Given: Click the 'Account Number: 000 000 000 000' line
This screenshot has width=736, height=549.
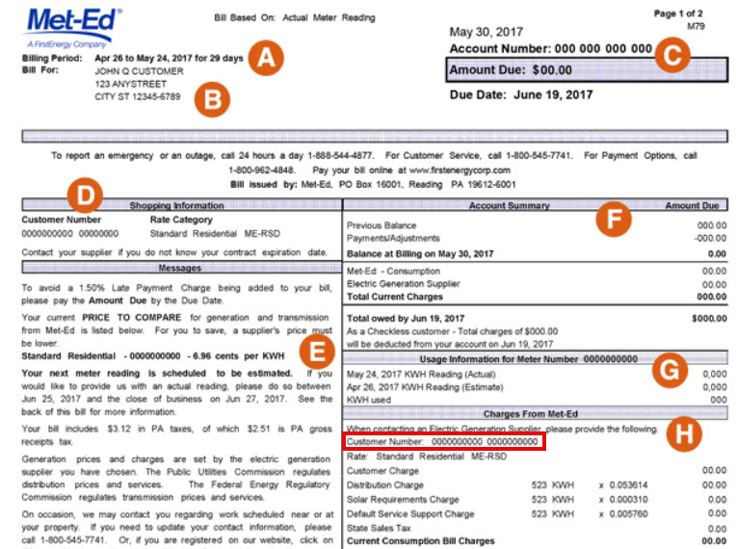Looking at the screenshot, I should (551, 49).
